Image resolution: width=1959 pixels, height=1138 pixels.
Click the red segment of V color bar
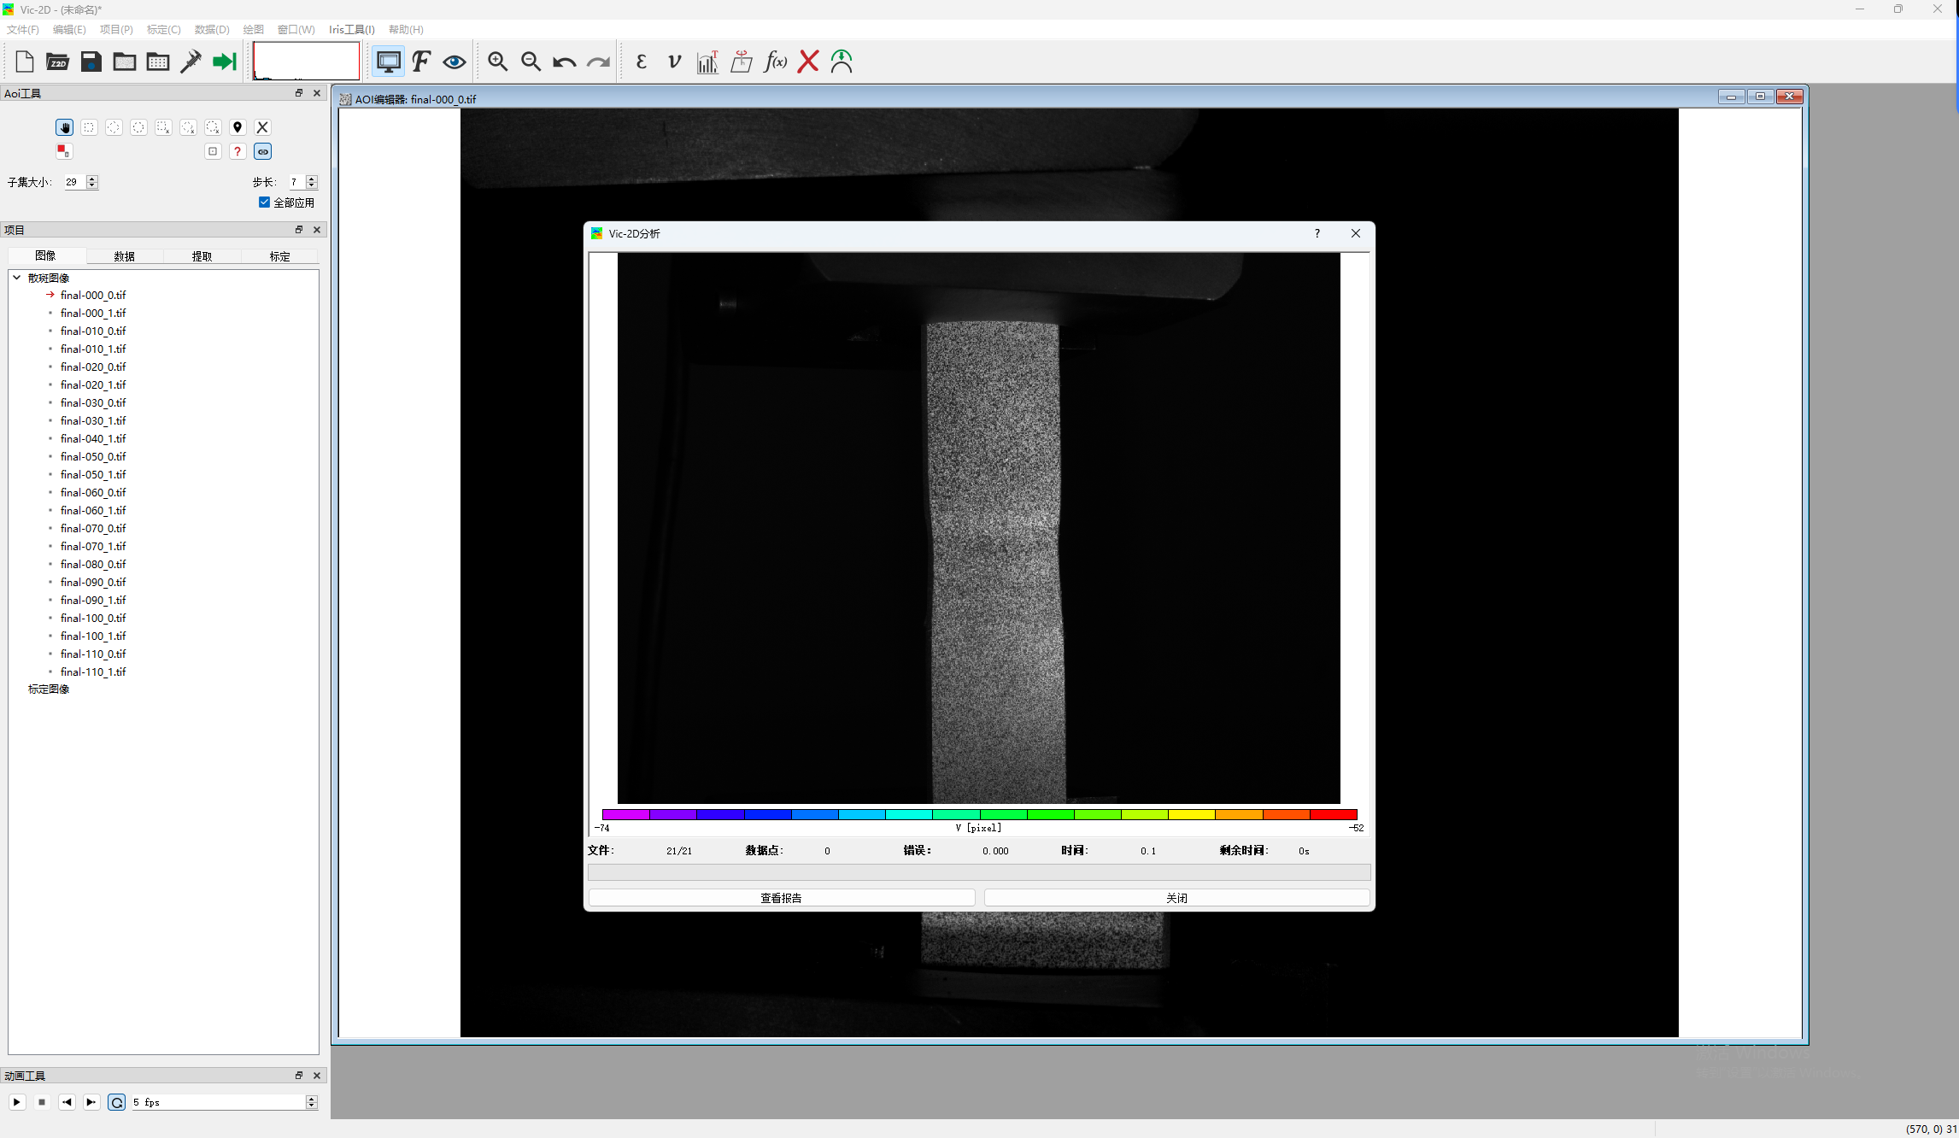click(1333, 814)
